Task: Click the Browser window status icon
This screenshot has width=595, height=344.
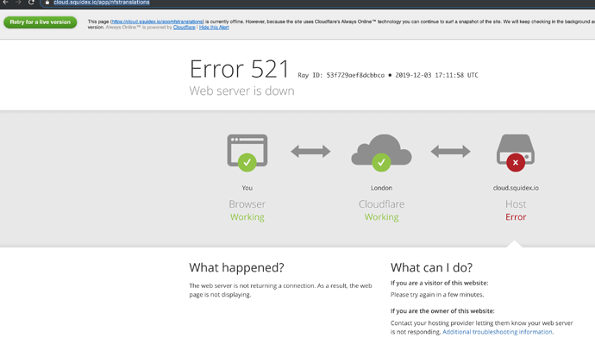Action: point(247,153)
